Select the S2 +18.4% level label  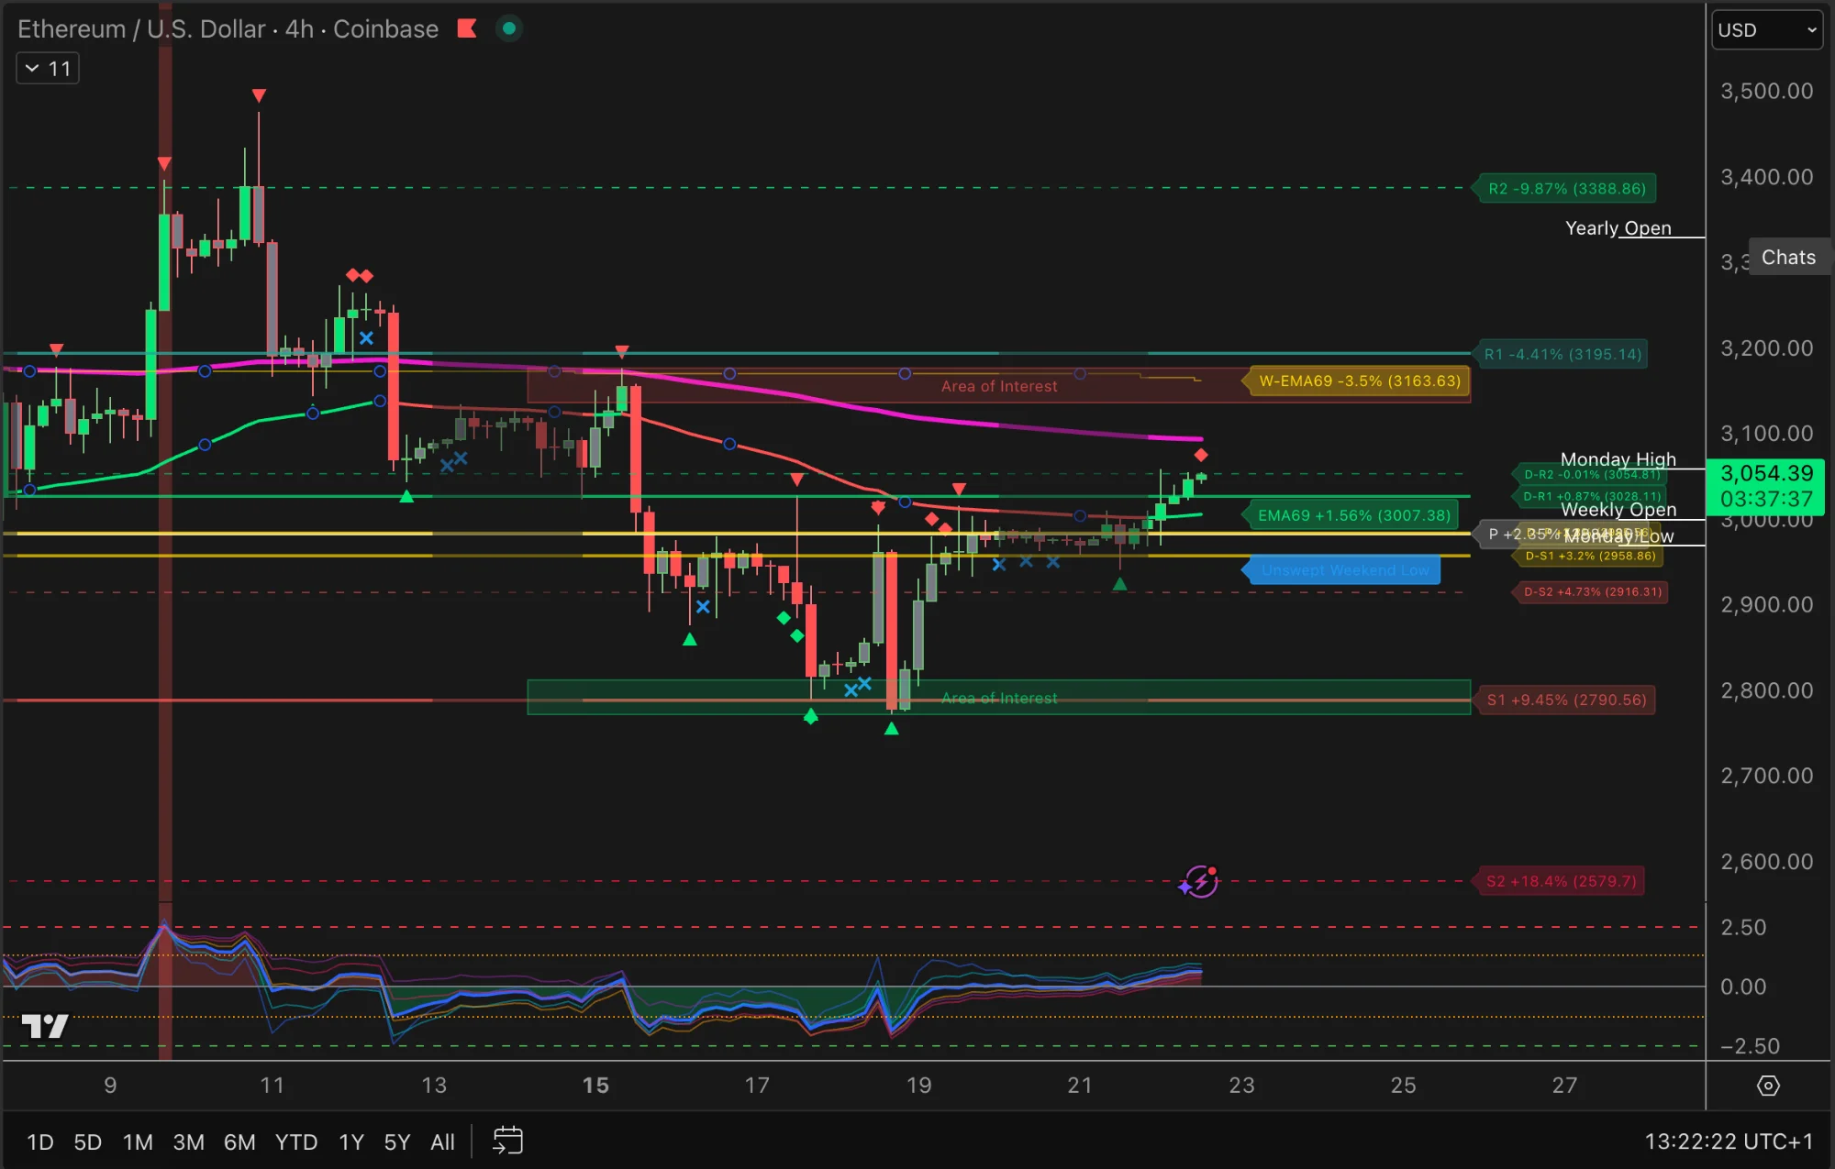coord(1560,880)
